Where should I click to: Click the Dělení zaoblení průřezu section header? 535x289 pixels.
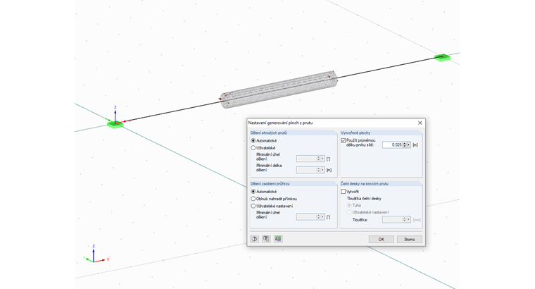[270, 184]
